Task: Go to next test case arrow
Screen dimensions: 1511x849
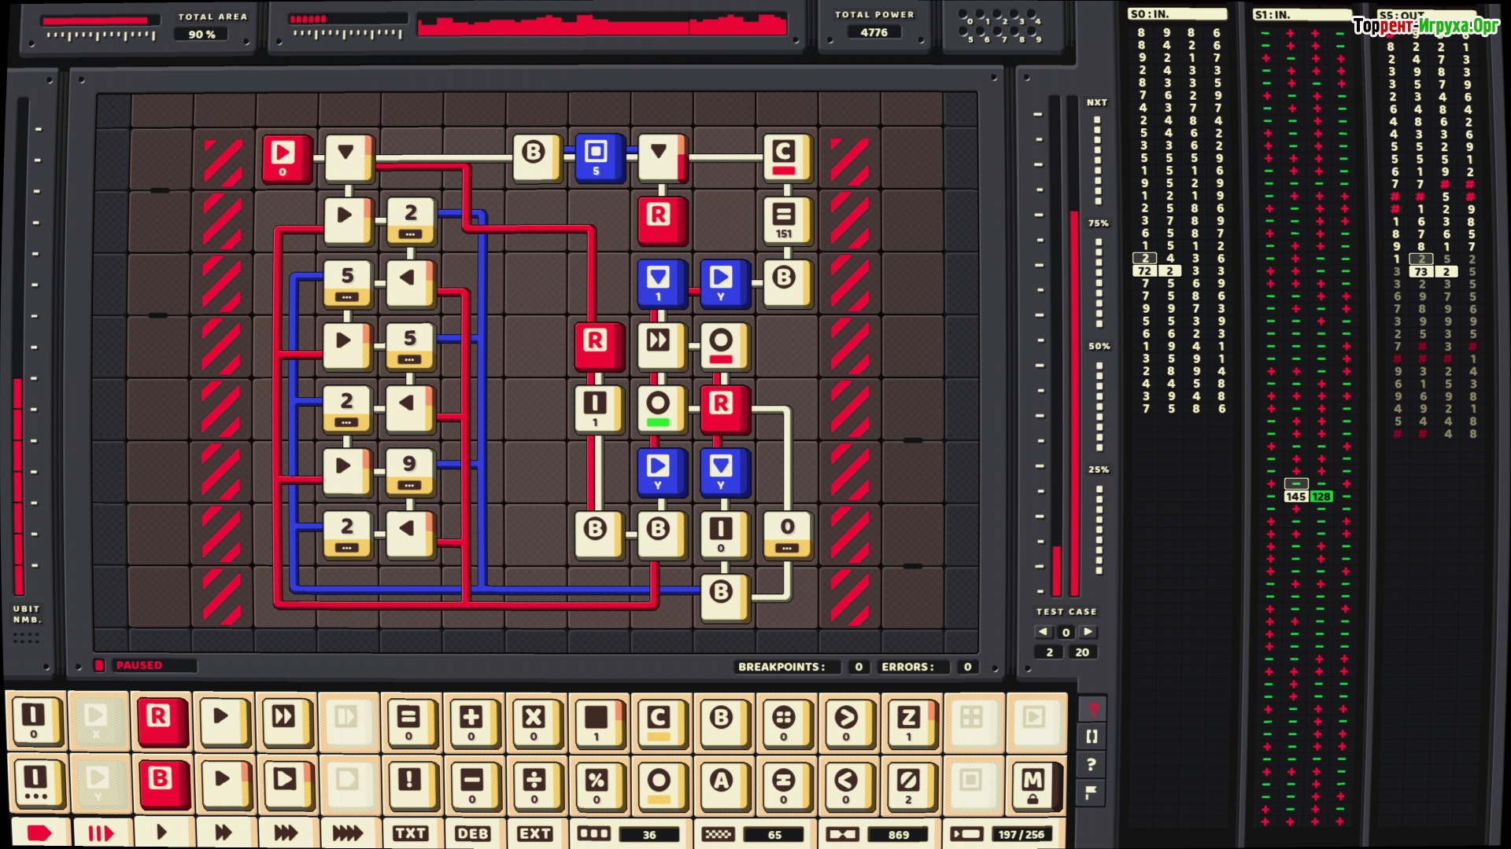Action: [1088, 631]
